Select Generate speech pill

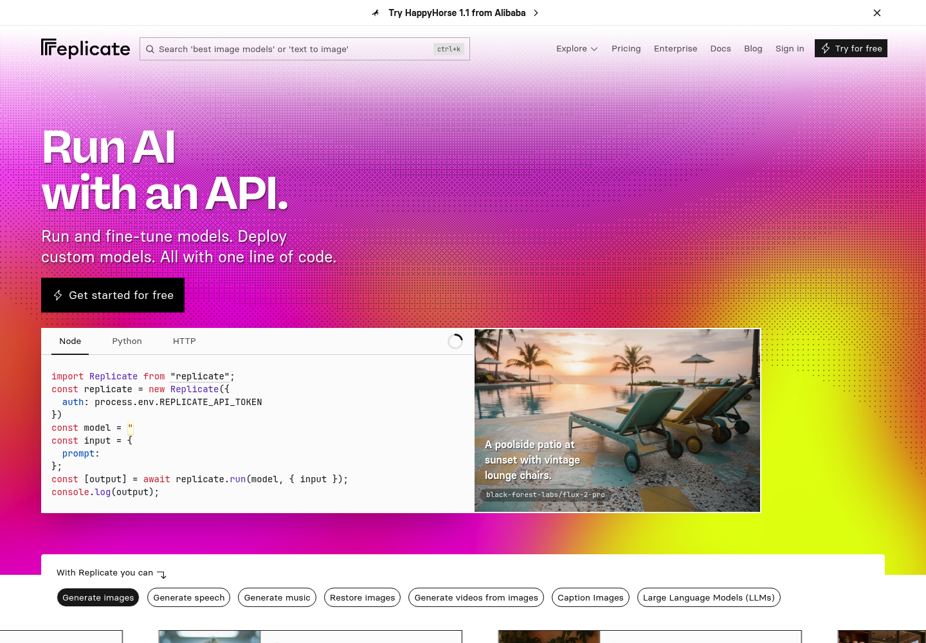[189, 597]
